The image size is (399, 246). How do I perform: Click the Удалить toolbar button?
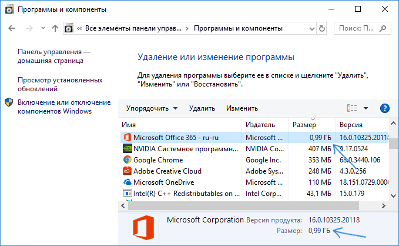point(202,108)
